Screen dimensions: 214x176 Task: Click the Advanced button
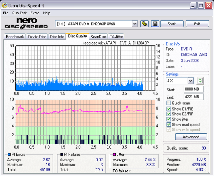[x=191, y=137]
